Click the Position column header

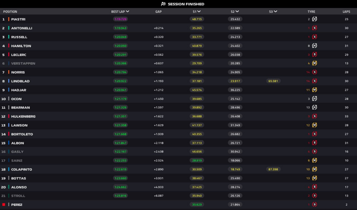(x=10, y=11)
